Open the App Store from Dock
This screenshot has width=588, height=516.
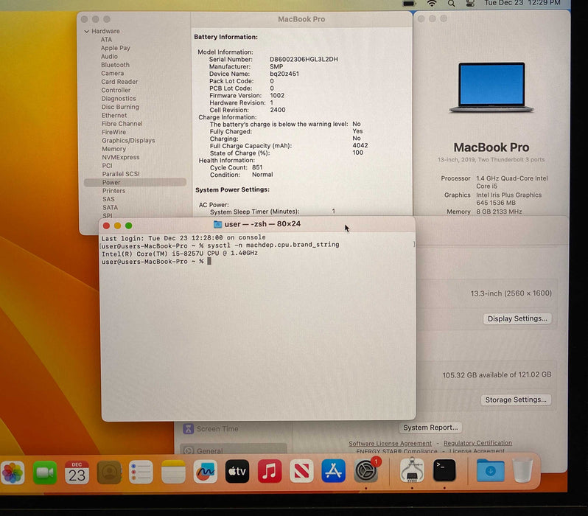[x=333, y=470]
